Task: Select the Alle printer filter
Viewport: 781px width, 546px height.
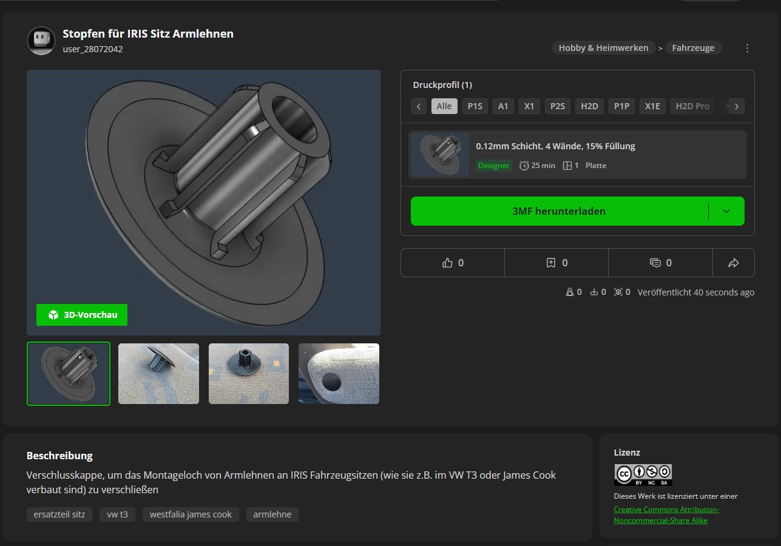Action: (x=444, y=106)
